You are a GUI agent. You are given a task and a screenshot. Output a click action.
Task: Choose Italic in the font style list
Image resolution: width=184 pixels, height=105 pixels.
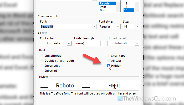[108, 7]
